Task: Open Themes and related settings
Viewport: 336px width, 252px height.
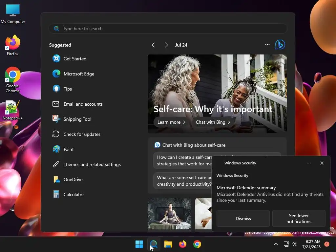Action: pos(87,165)
